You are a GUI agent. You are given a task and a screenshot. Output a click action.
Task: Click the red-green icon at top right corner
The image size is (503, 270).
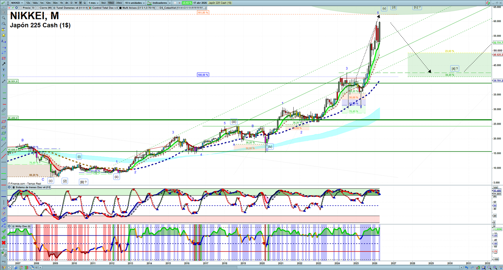[x=488, y=3]
